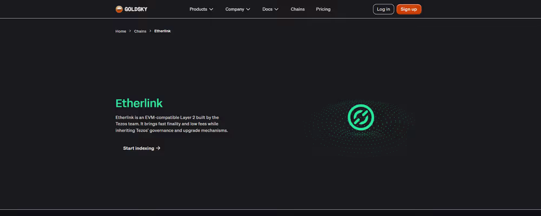541x216 pixels.
Task: Expand the chevron next to Products
Action: pyautogui.click(x=211, y=9)
